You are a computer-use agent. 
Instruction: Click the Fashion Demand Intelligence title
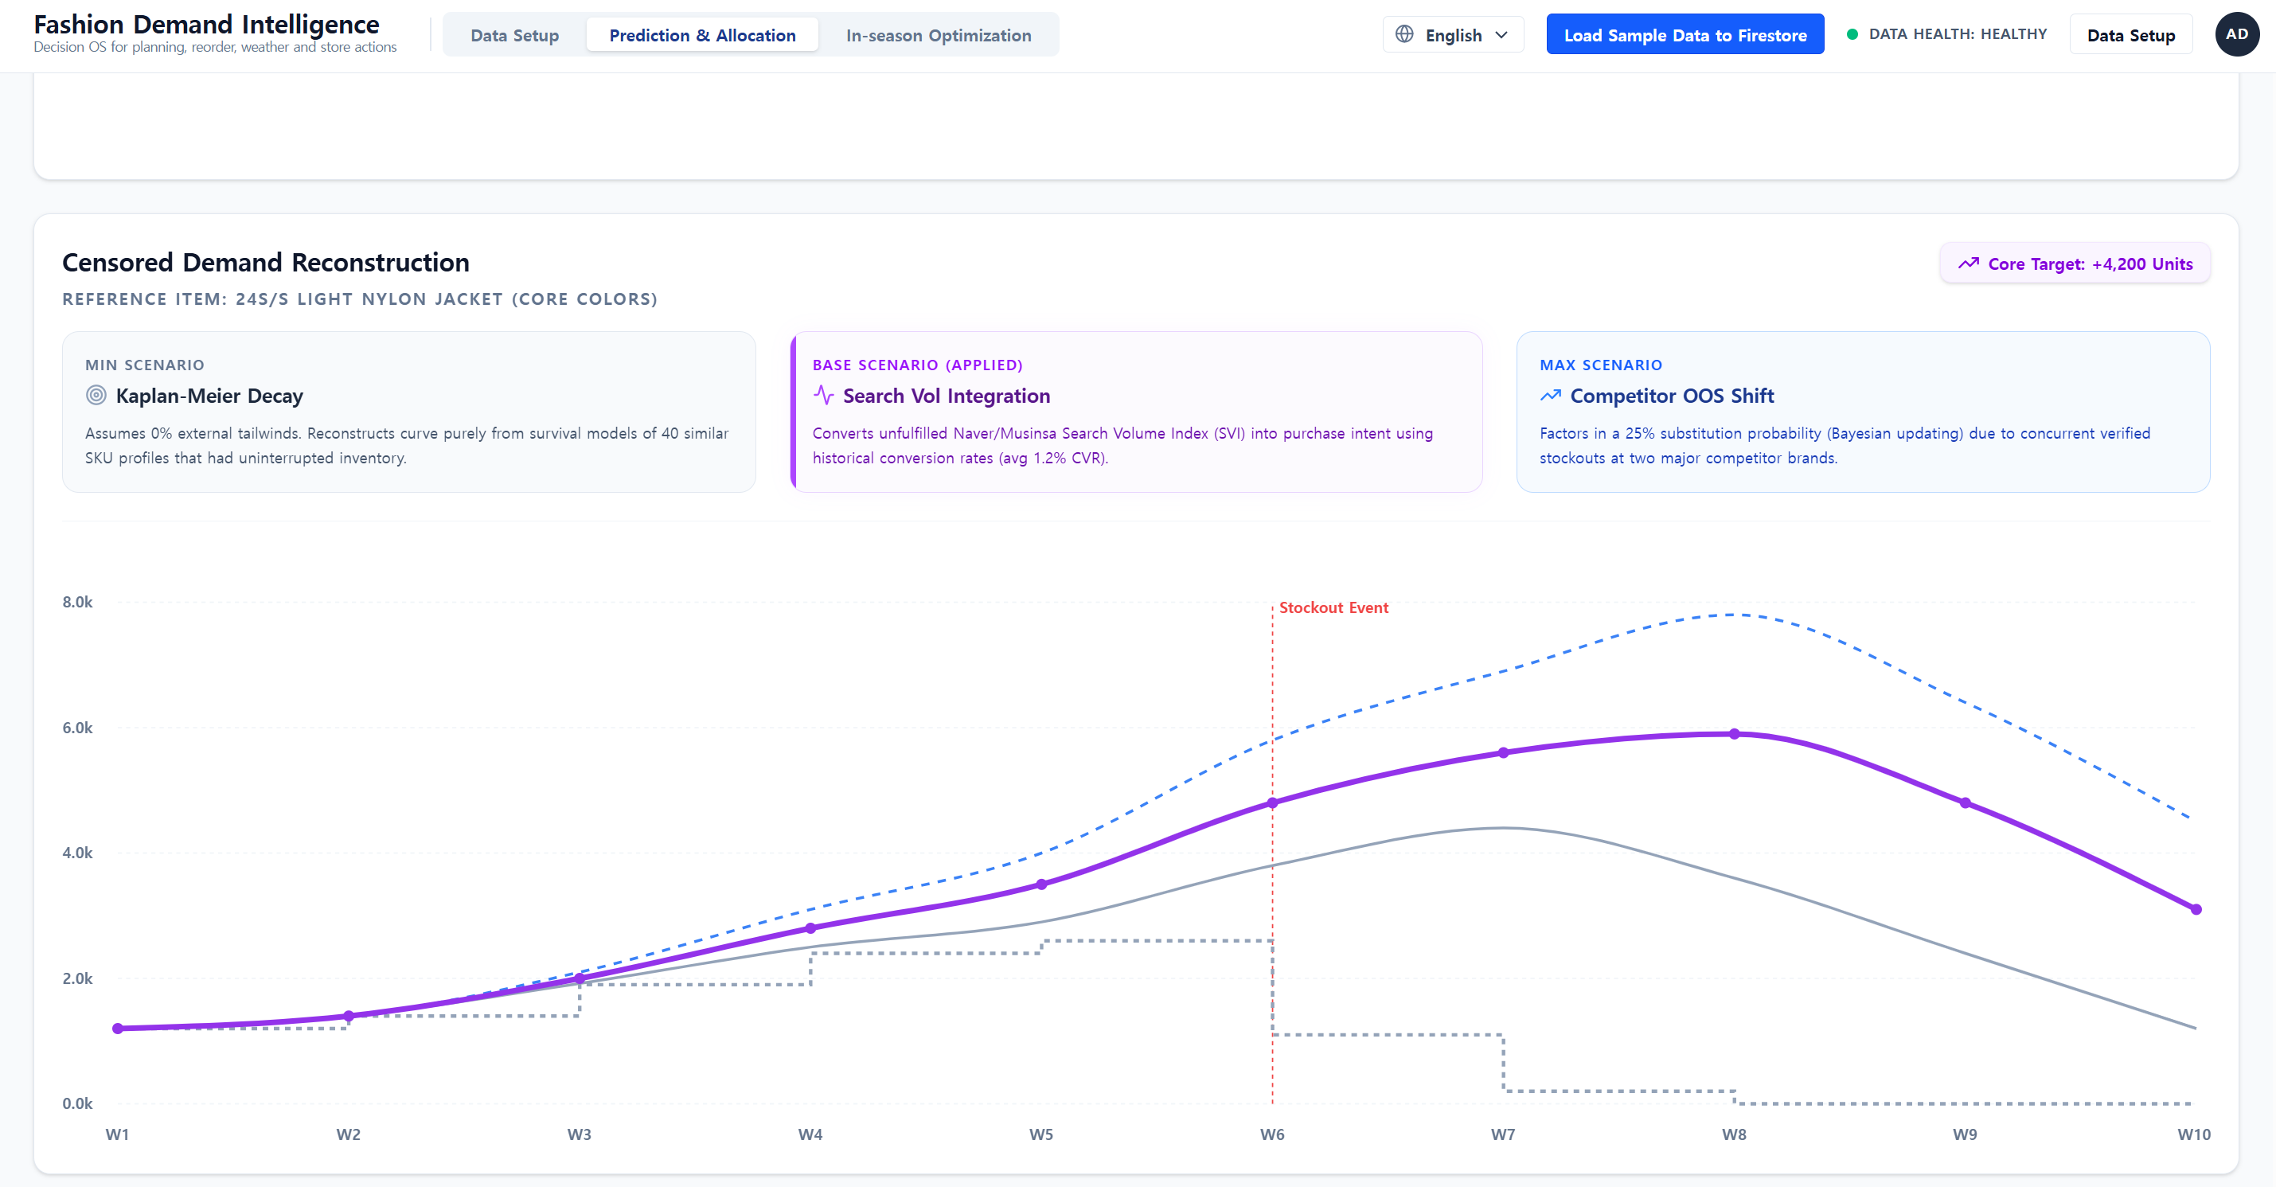point(206,24)
